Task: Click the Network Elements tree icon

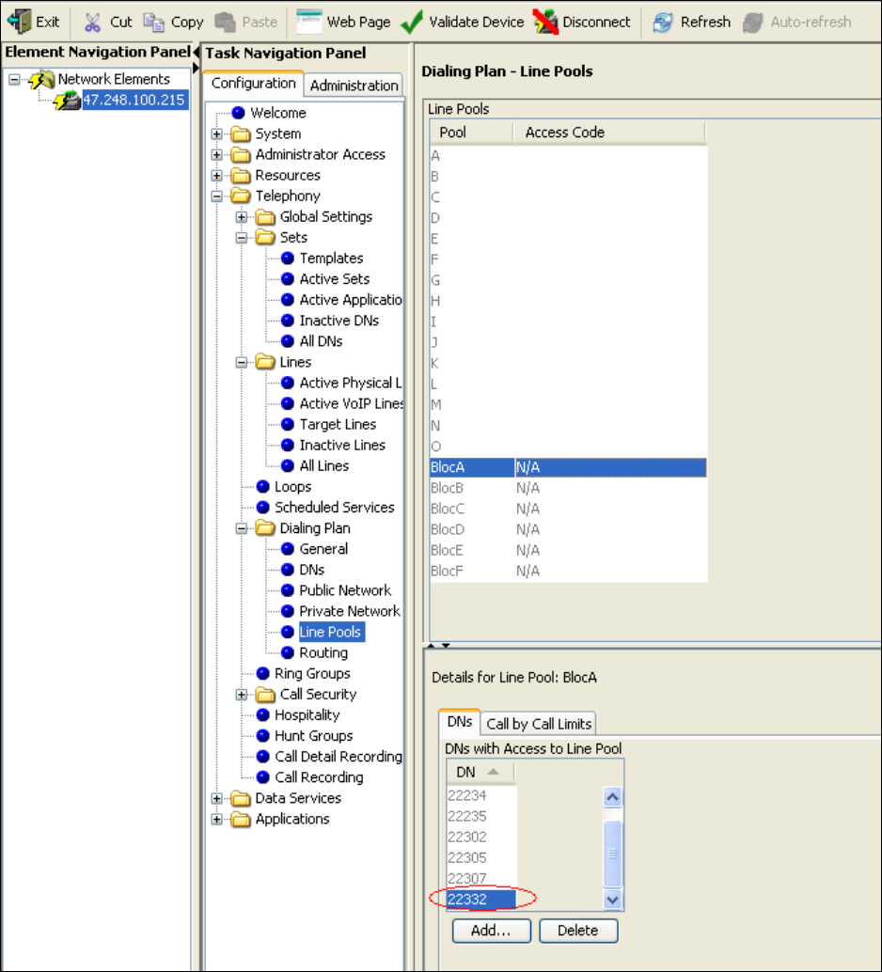Action: coord(41,79)
